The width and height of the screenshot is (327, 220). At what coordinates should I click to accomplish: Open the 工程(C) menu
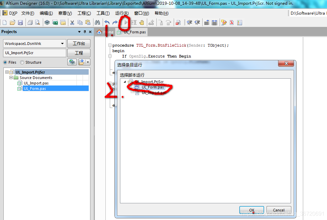[x=84, y=13]
